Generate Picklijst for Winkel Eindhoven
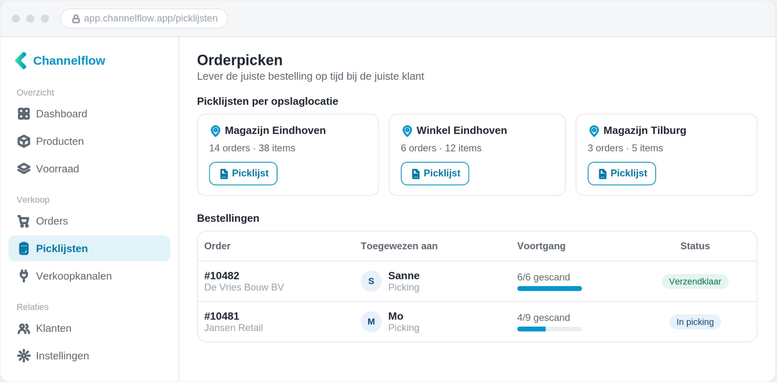This screenshot has width=777, height=382. pos(435,174)
